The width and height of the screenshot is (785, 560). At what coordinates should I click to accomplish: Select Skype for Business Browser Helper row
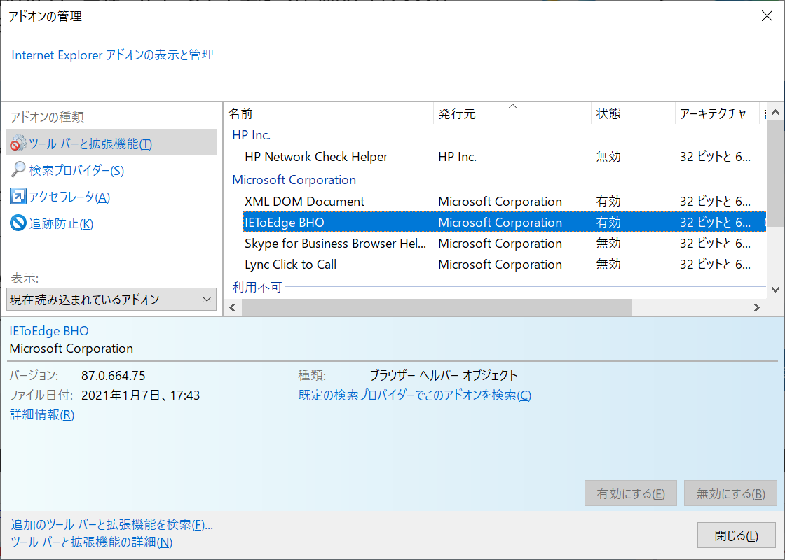pyautogui.click(x=505, y=244)
